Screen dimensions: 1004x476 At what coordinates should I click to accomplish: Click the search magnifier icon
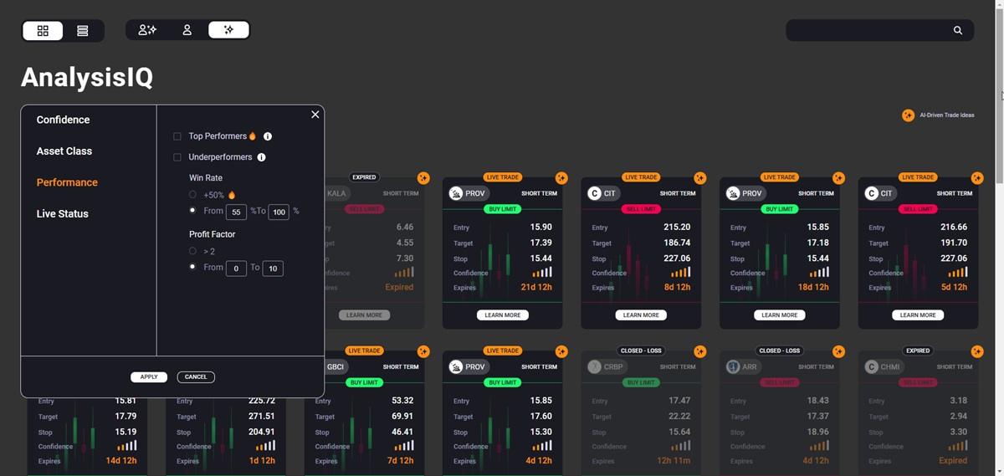coord(958,30)
